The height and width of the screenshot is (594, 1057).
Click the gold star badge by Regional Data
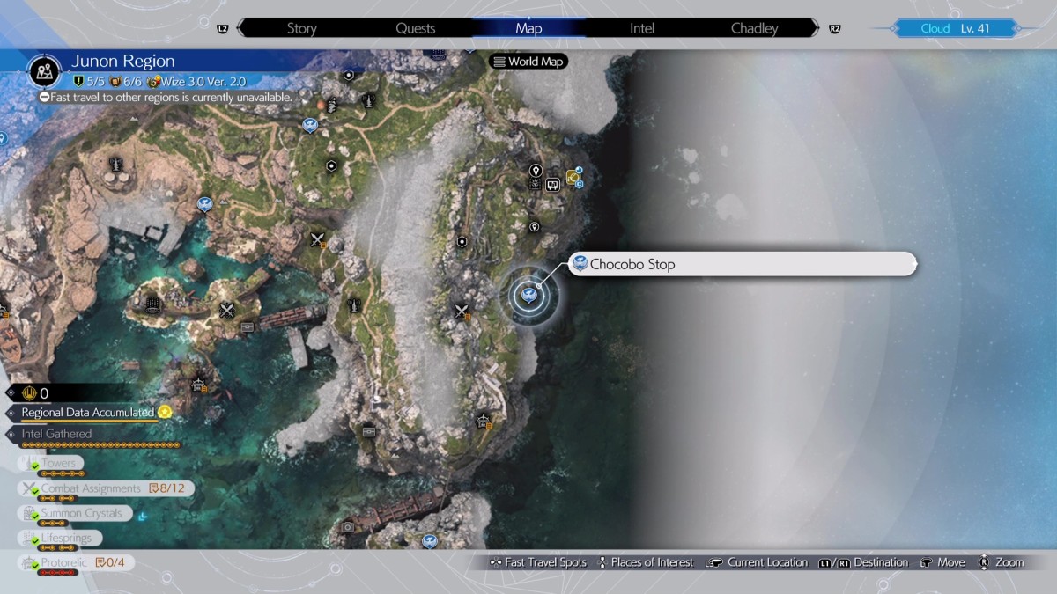pos(165,412)
